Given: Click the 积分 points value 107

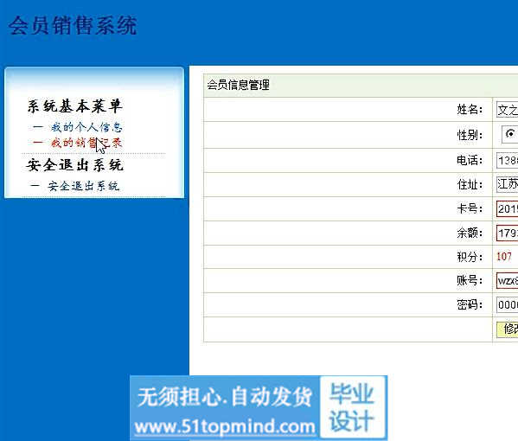Looking at the screenshot, I should (x=504, y=257).
